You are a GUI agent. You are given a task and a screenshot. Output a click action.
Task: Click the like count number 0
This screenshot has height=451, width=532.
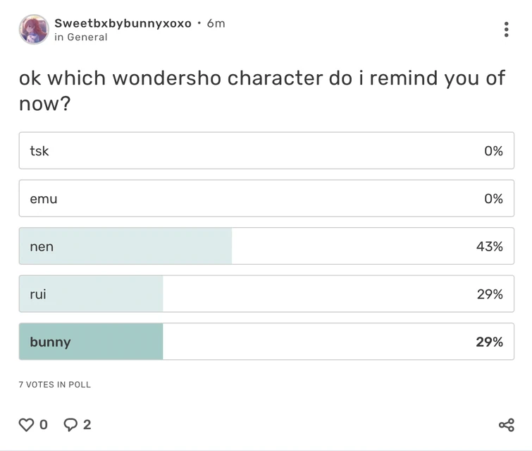[x=44, y=425]
